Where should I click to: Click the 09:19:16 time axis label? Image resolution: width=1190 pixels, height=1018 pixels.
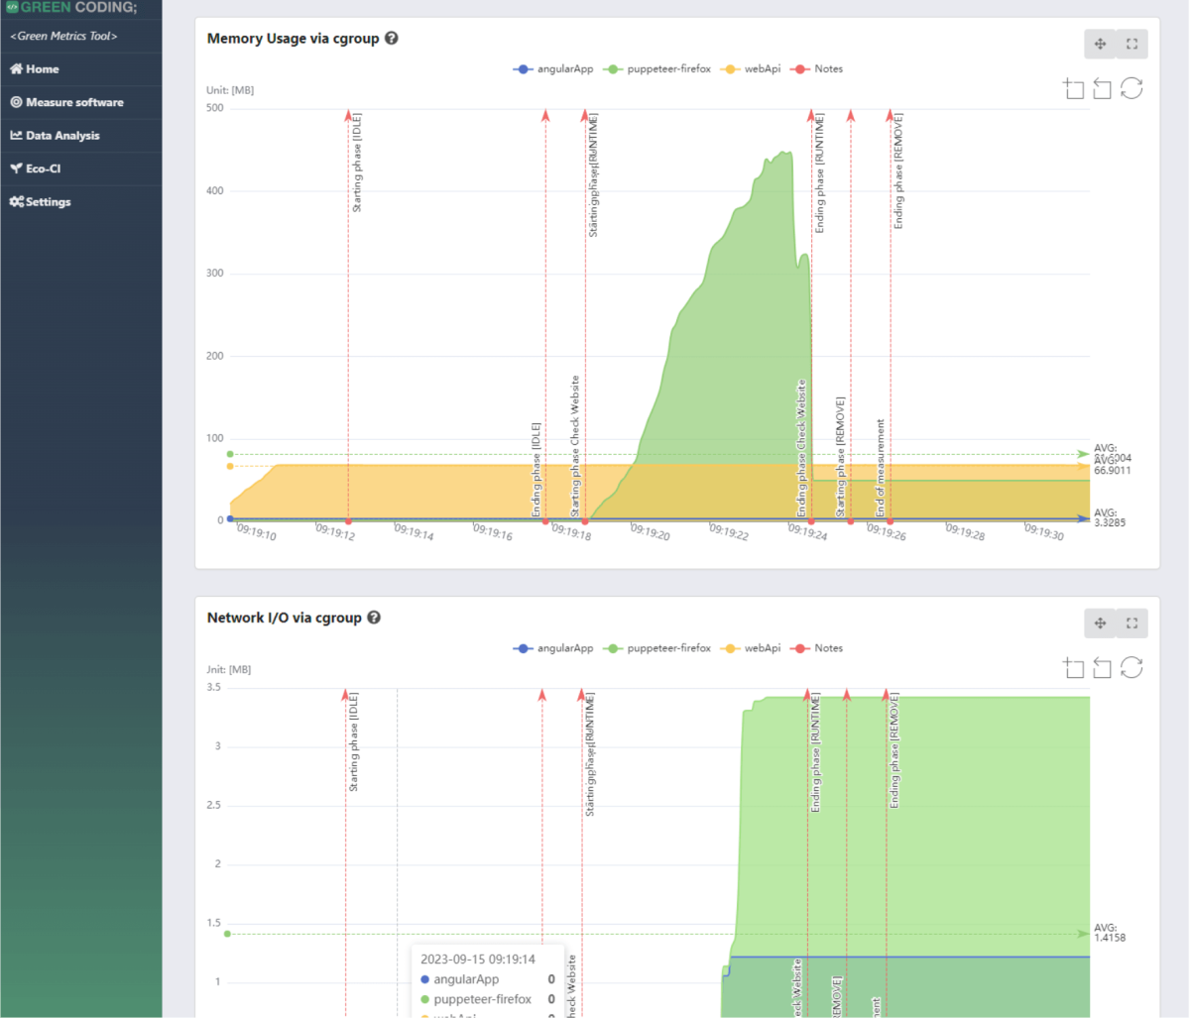(493, 532)
